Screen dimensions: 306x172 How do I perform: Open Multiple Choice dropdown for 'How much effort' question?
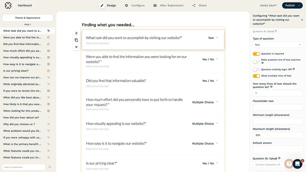coord(205,102)
